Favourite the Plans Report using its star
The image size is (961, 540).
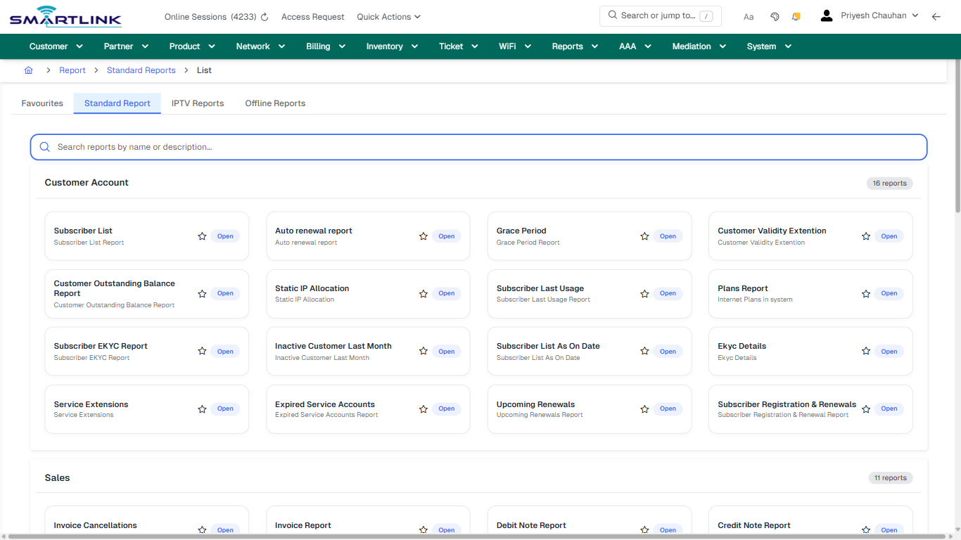tap(865, 293)
